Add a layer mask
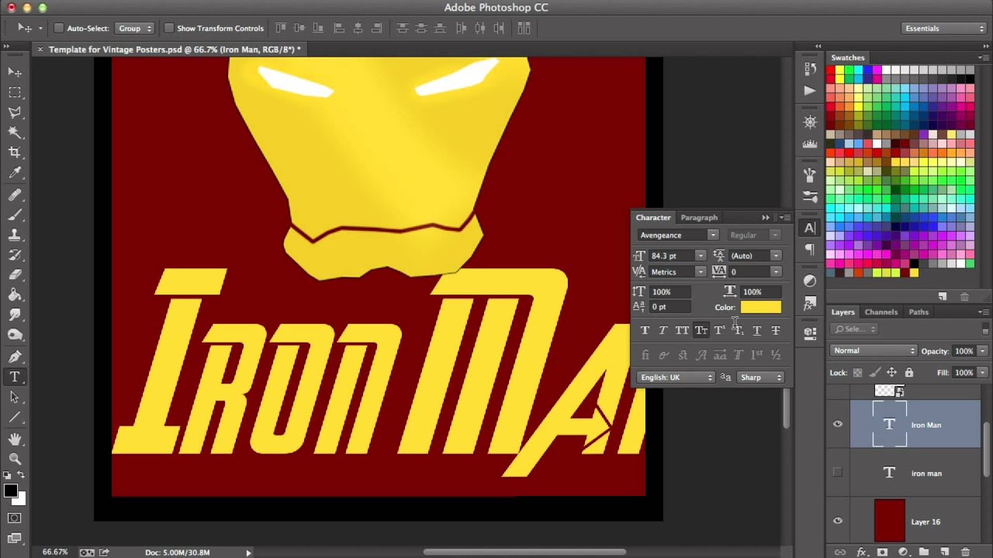The width and height of the screenshot is (993, 558). (882, 552)
